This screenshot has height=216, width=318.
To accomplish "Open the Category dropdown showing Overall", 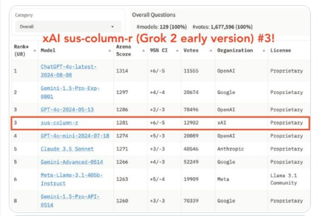I will [68, 26].
